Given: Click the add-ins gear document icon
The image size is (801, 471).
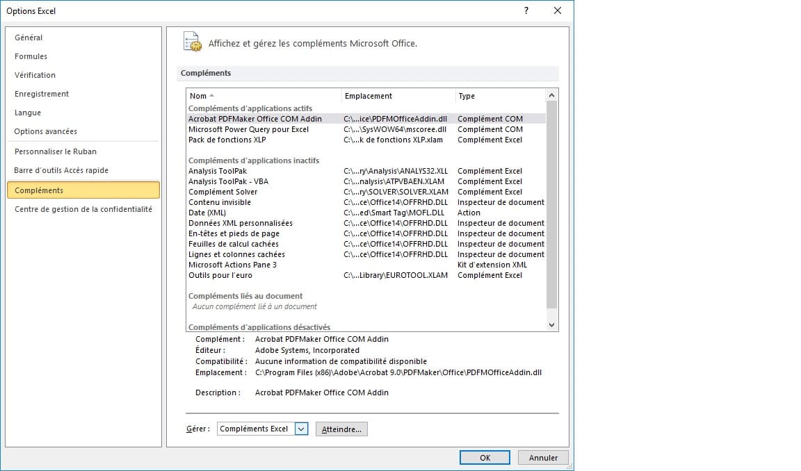Looking at the screenshot, I should pos(193,42).
